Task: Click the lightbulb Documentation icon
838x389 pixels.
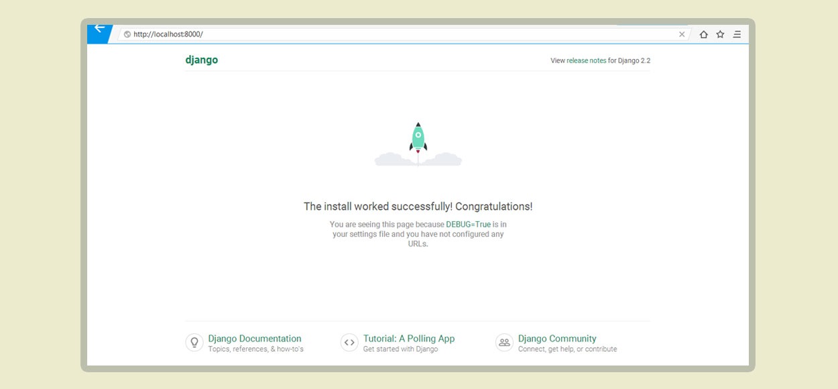Action: click(x=194, y=343)
